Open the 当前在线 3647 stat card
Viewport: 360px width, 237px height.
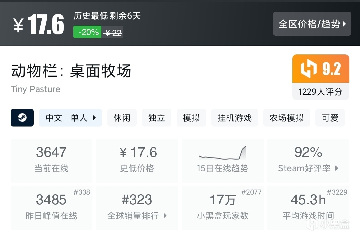click(x=51, y=161)
